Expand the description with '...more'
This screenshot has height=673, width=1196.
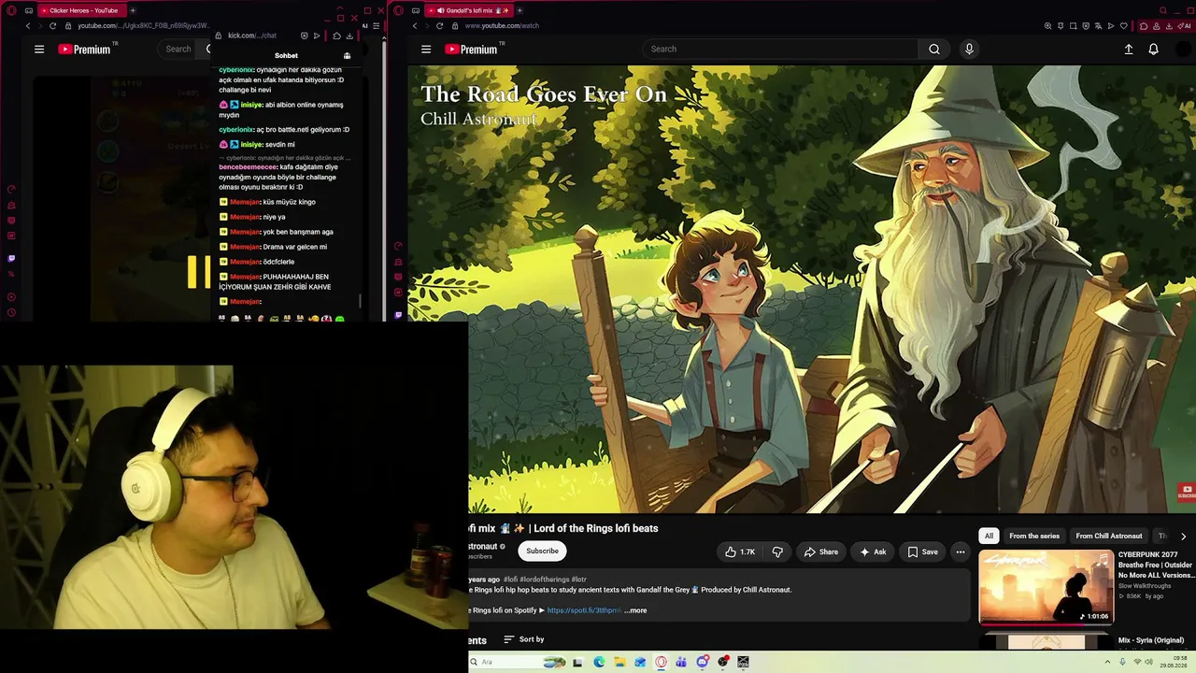[635, 610]
